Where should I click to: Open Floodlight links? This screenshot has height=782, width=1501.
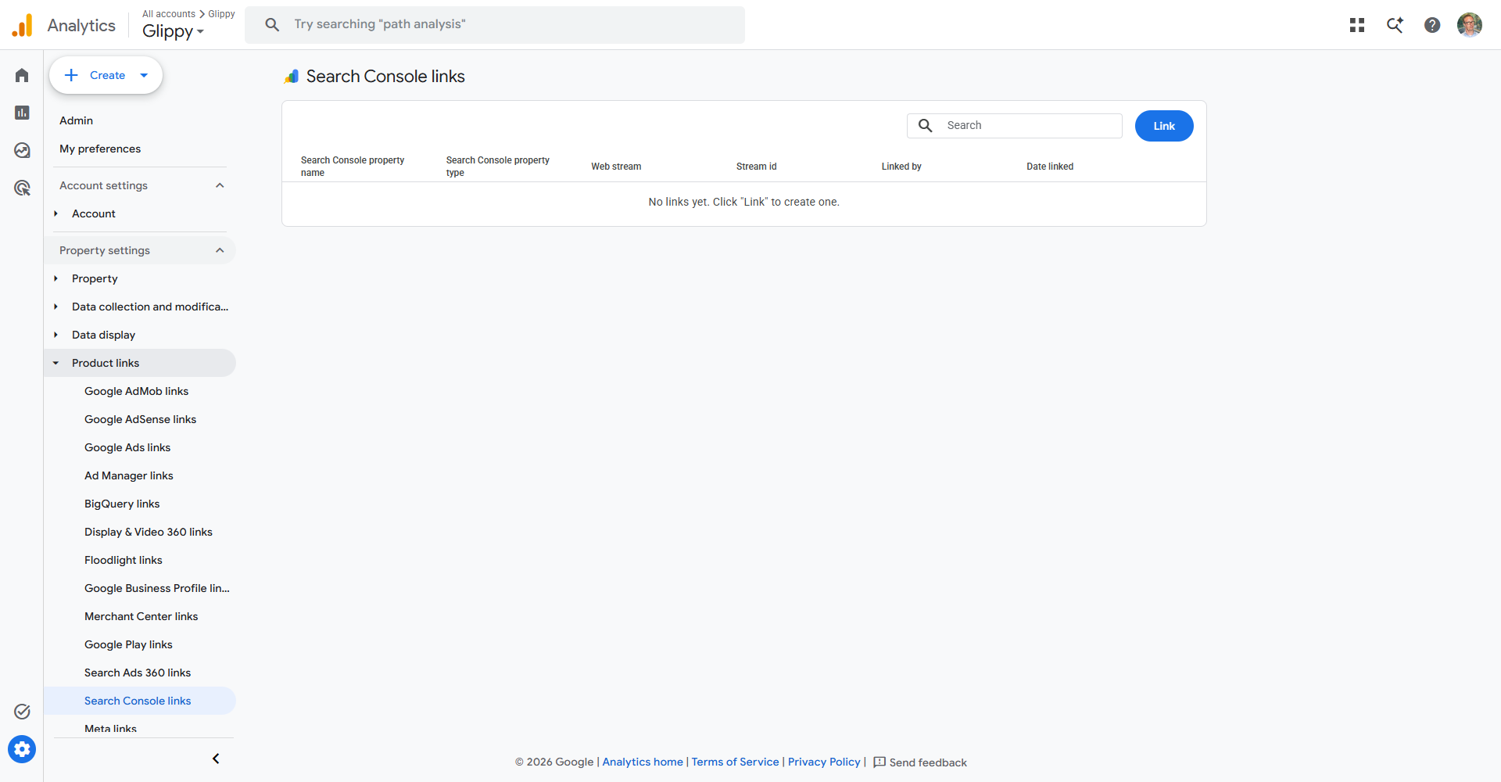click(x=124, y=560)
